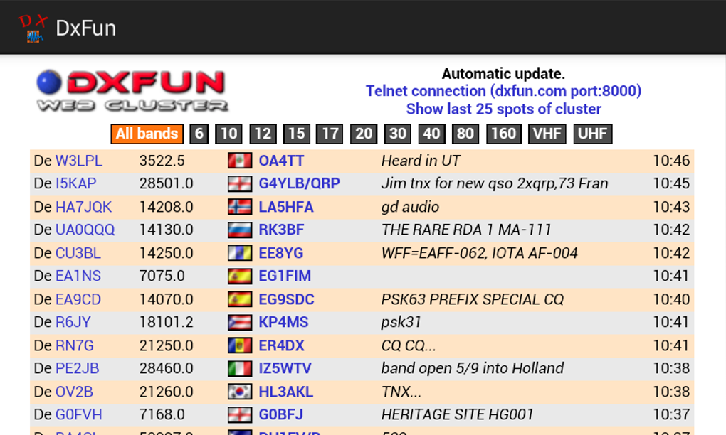726x435 pixels.
Task: Click comment 'PSK63 PREFIX SPECIAL CQ'
Action: [x=473, y=299]
